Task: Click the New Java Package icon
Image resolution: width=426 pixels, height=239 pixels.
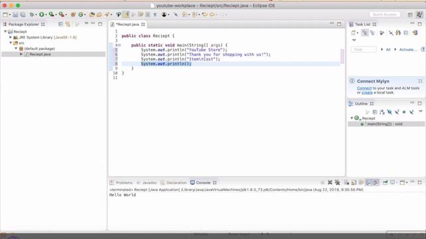Action: coord(73,15)
